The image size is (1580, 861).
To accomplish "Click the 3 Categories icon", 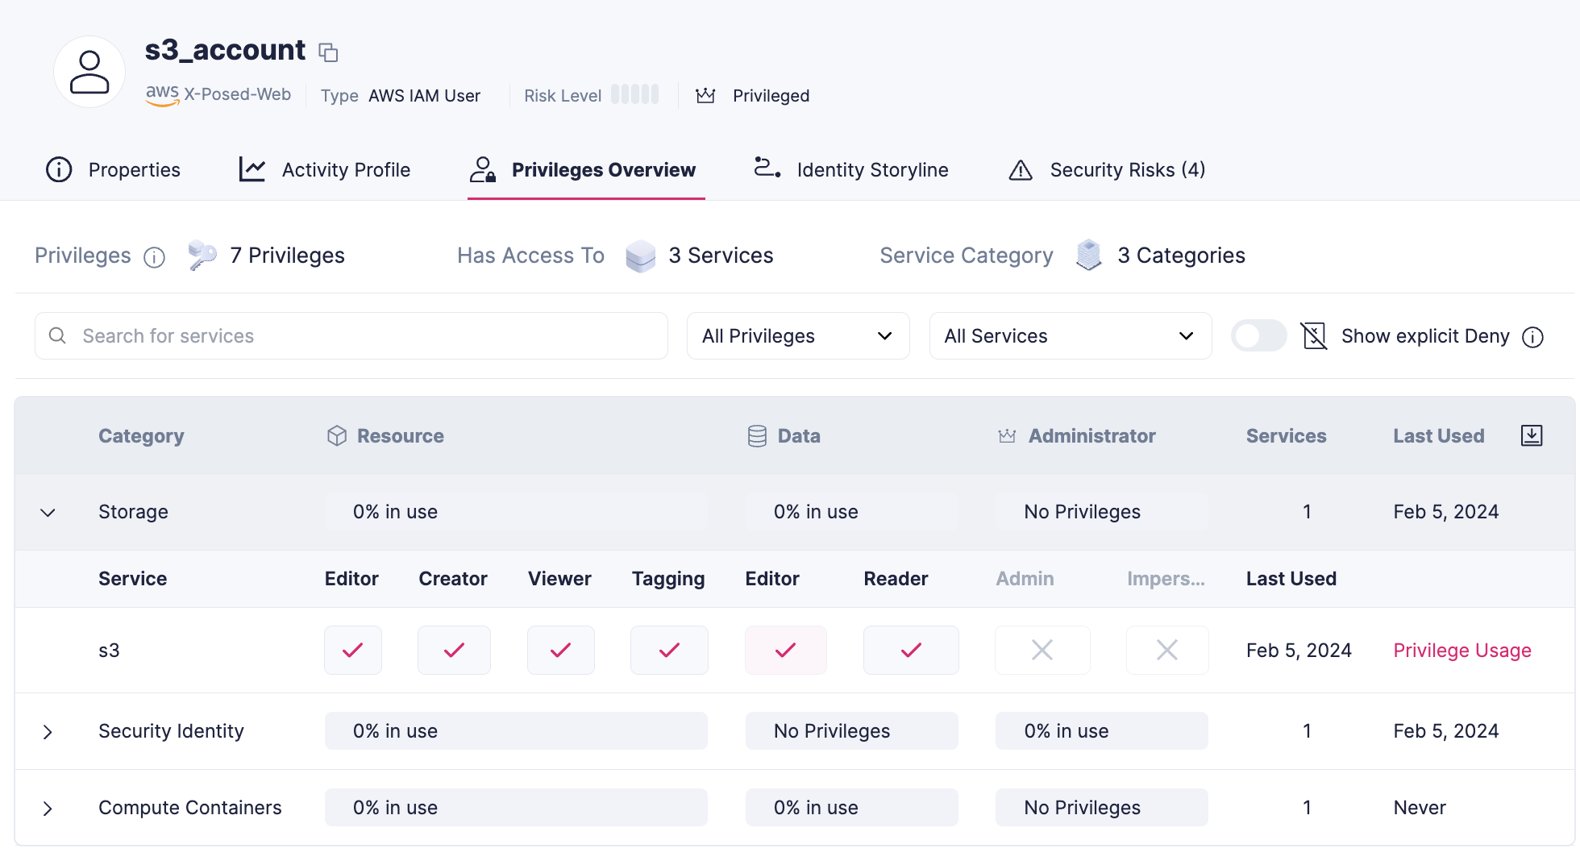I will (1089, 256).
